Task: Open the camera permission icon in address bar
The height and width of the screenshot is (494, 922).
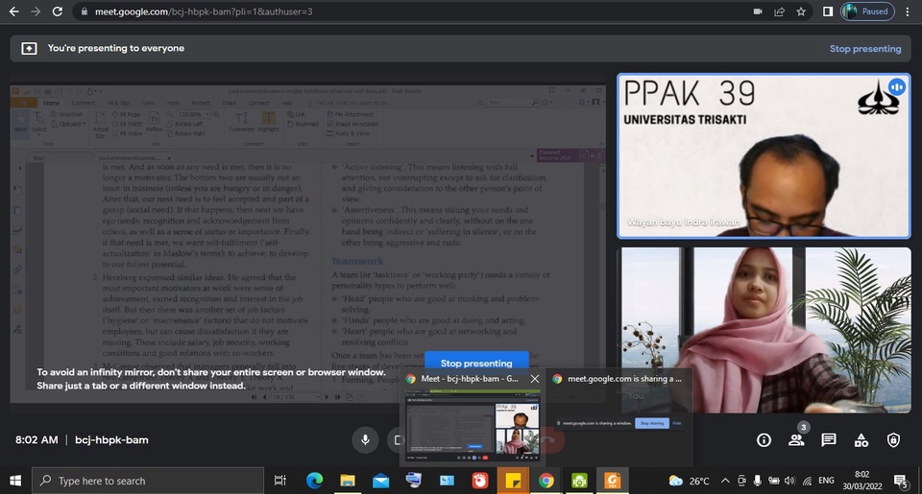Action: [758, 12]
